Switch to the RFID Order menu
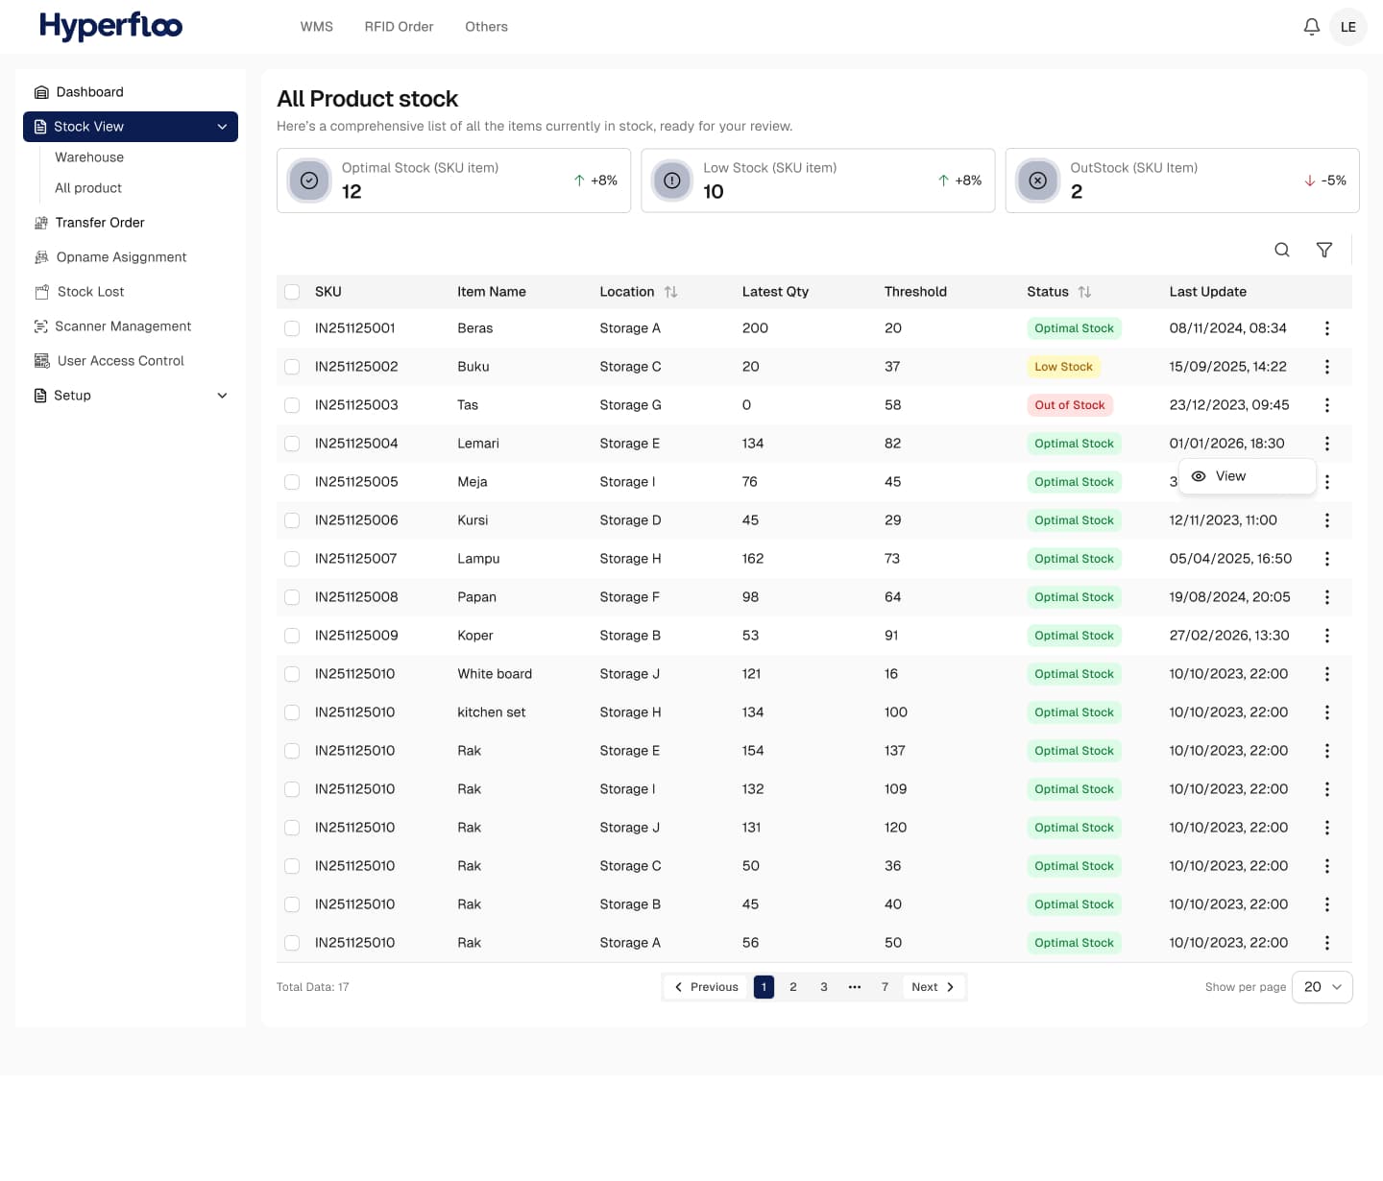Image resolution: width=1383 pixels, height=1181 pixels. point(399,26)
